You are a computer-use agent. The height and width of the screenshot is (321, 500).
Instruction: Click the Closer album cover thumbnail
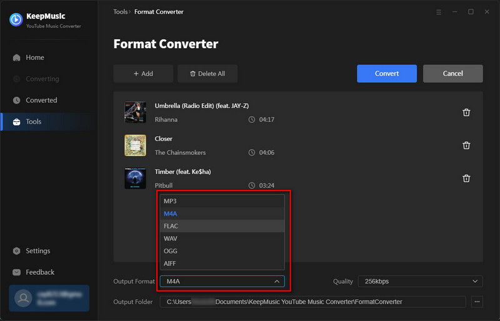coord(135,146)
